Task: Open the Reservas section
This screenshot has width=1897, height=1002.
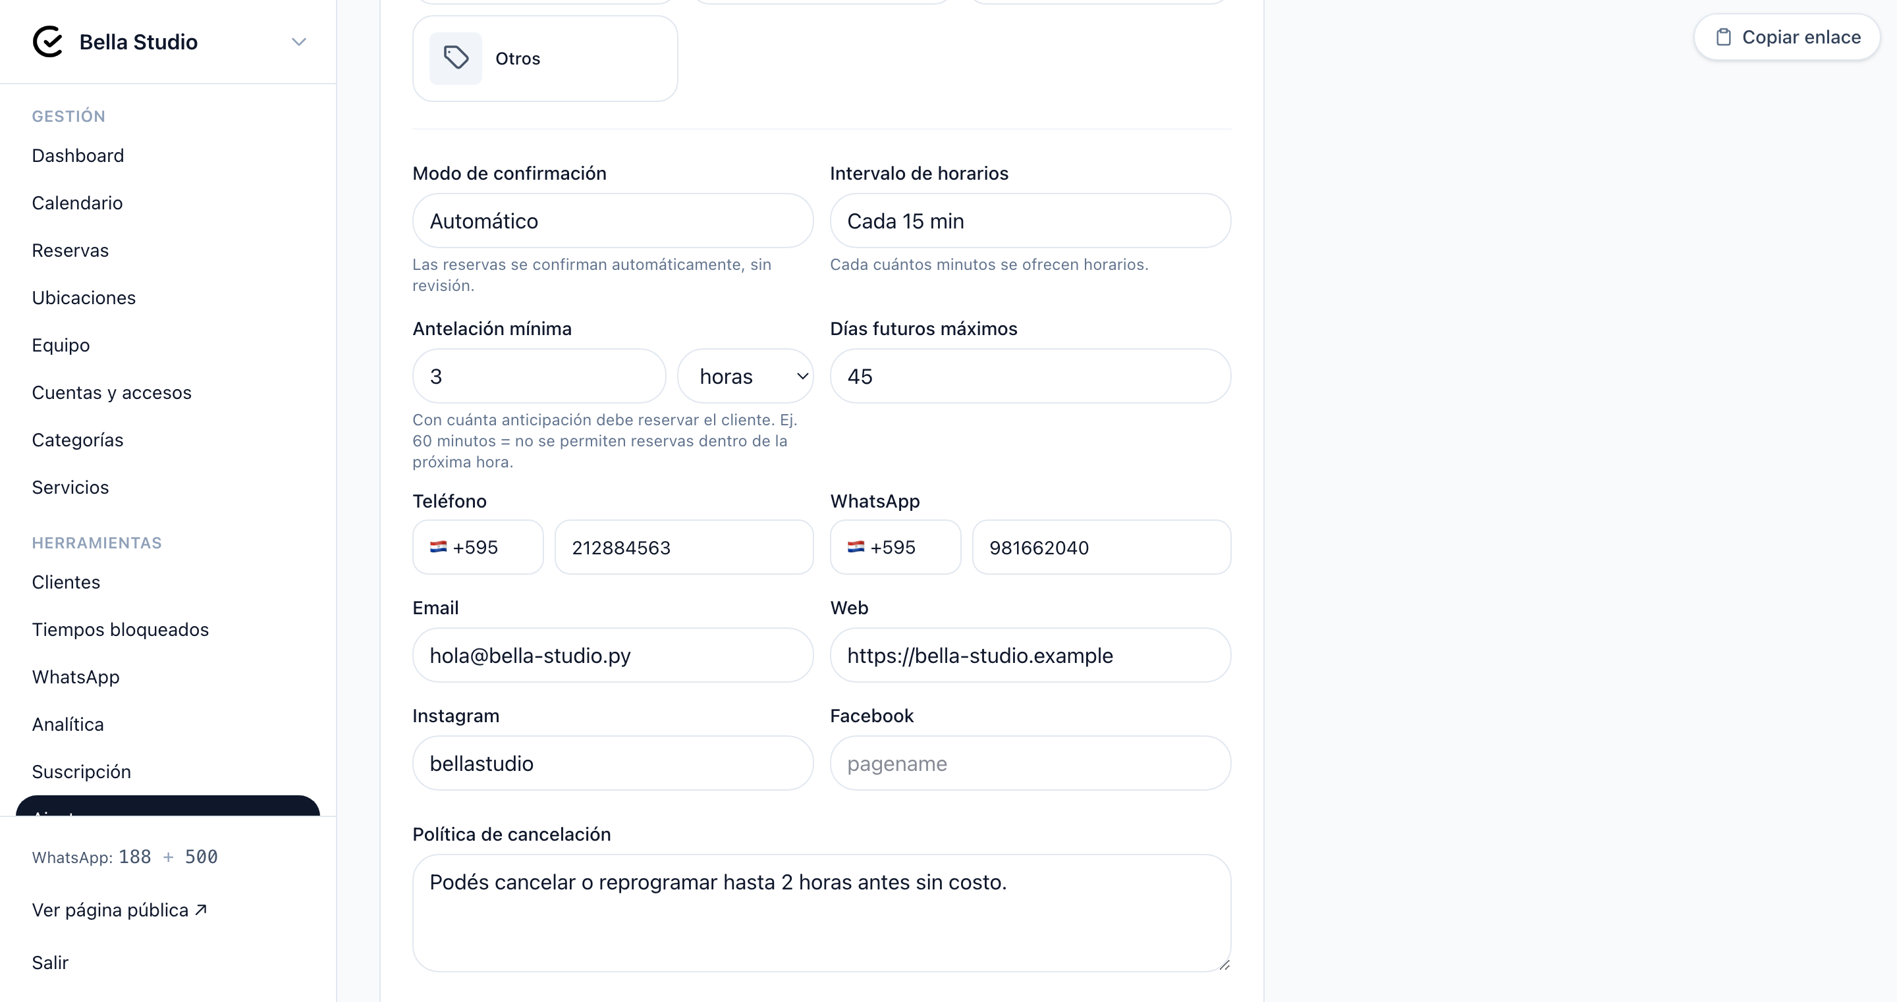Action: point(70,251)
